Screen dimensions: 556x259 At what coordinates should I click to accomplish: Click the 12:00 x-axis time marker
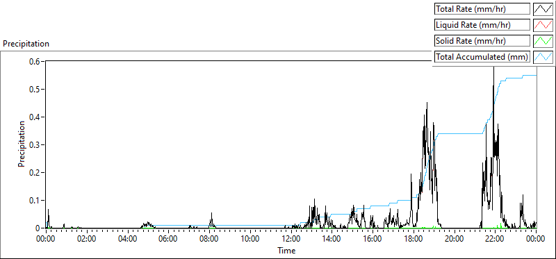click(x=291, y=239)
